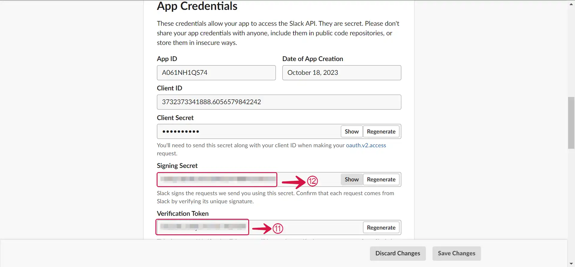The width and height of the screenshot is (575, 267).
Task: Regenerate the Verification Token
Action: pyautogui.click(x=381, y=227)
